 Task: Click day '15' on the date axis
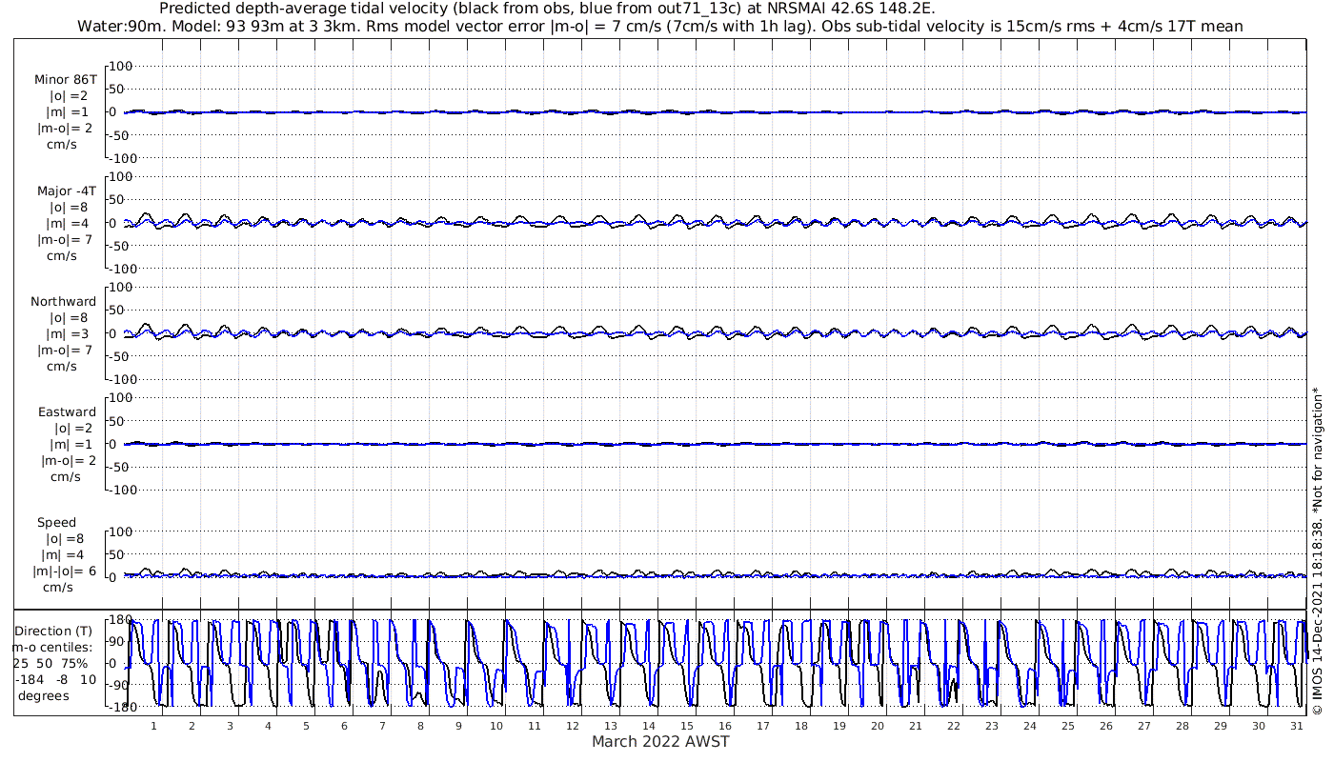click(x=687, y=726)
